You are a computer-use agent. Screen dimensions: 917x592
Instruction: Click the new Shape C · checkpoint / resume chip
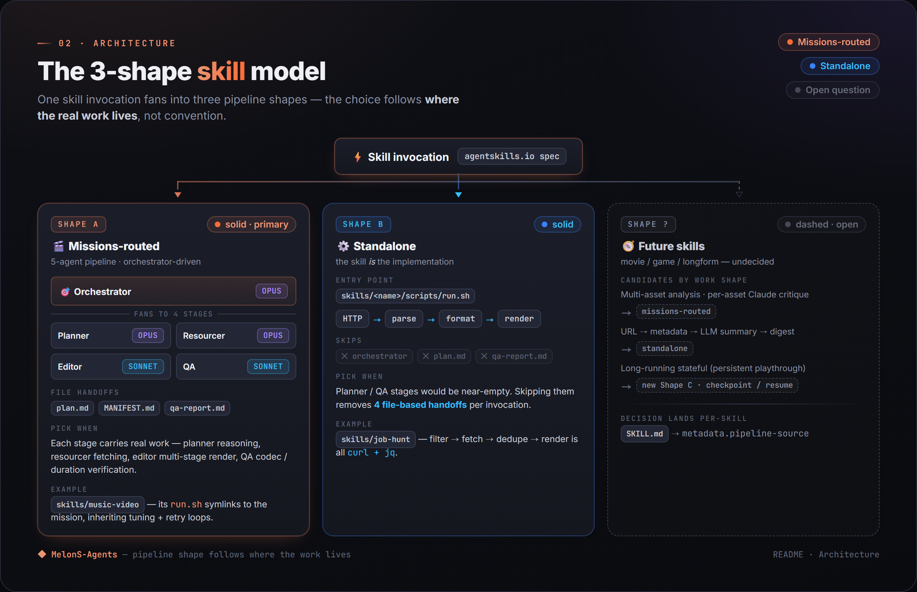point(717,385)
